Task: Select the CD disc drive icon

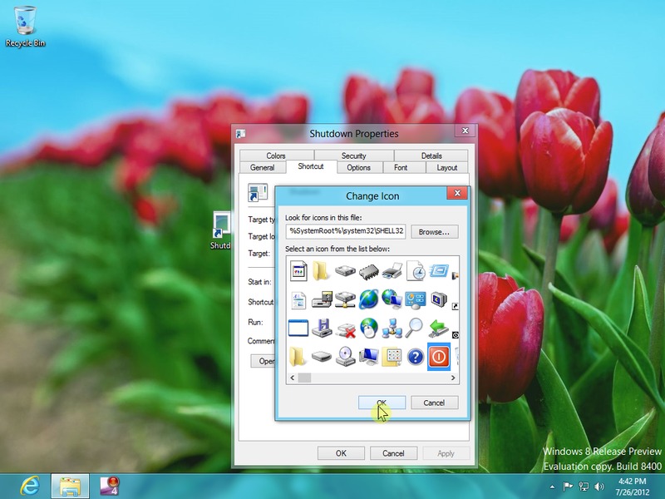Action: pos(346,357)
